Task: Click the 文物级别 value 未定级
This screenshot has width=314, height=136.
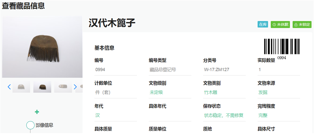Action: pos(156,92)
